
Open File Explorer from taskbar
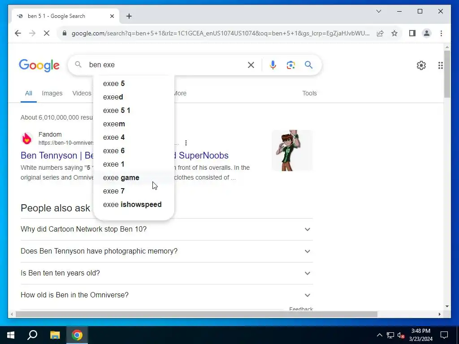(x=55, y=335)
